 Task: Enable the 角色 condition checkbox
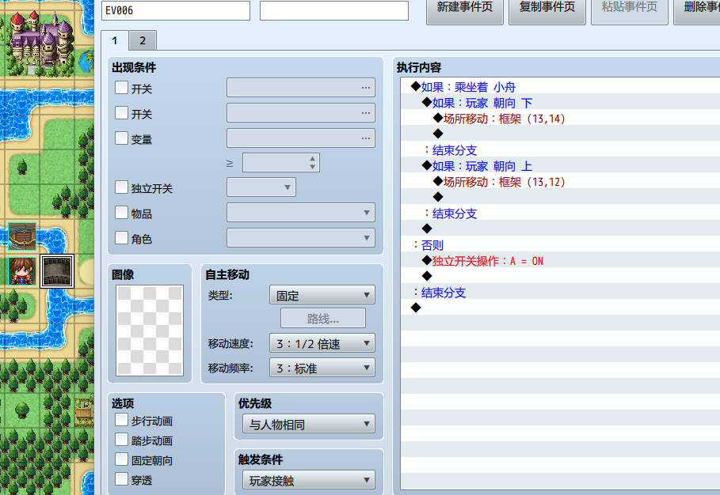[x=121, y=237]
